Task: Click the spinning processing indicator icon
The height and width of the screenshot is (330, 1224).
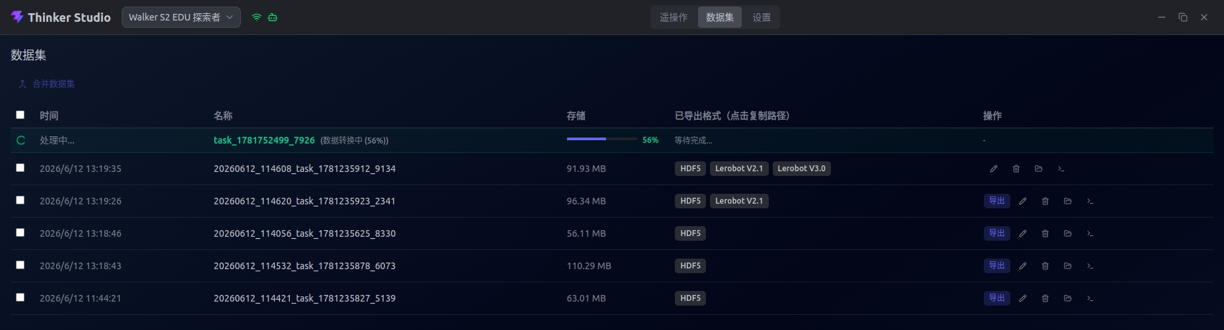Action: point(21,140)
